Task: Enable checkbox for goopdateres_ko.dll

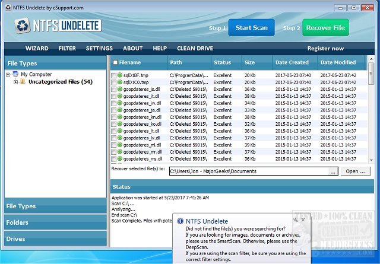Action: pyautogui.click(x=113, y=124)
